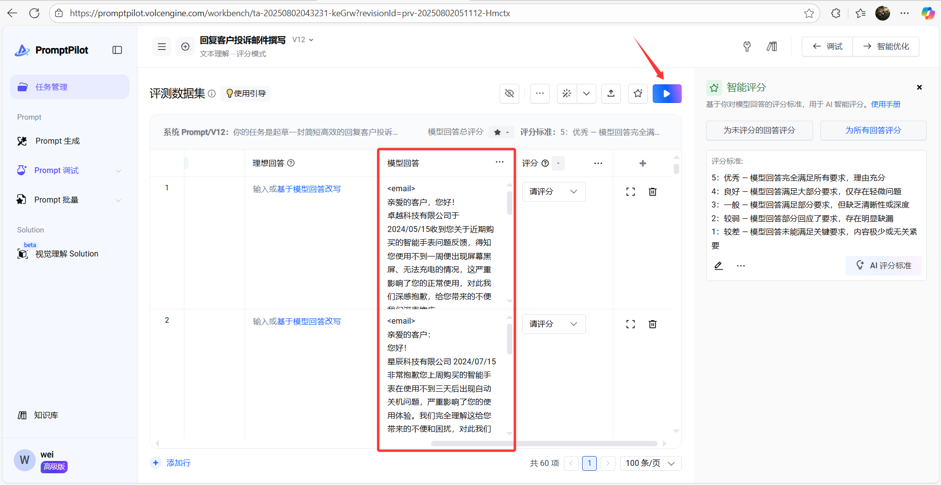Edit scoring criteria with pencil icon
This screenshot has width=941, height=485.
718,266
